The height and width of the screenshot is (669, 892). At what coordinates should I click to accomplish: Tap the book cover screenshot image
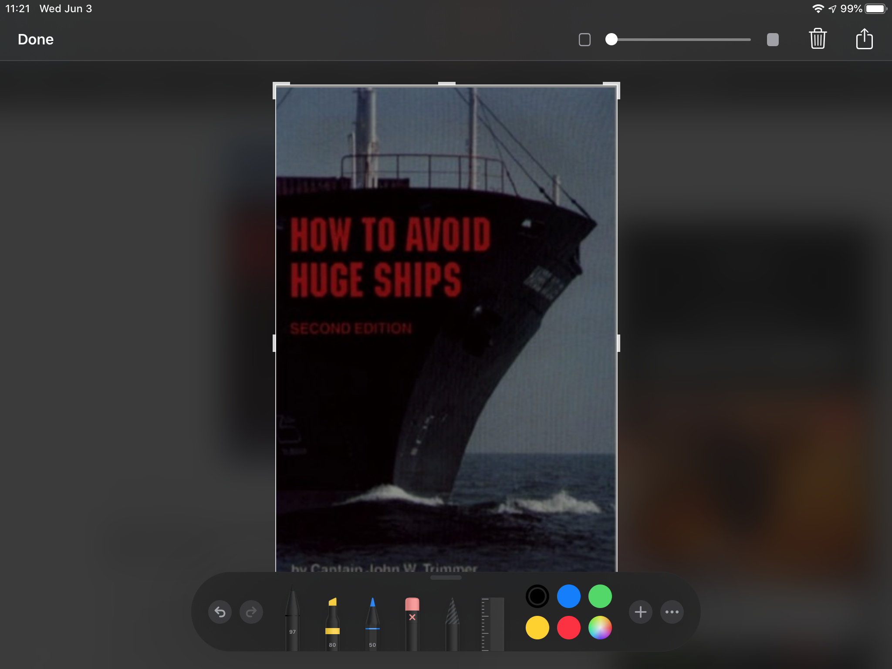point(446,329)
